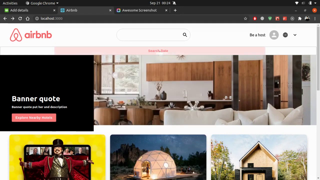
Task: Open the user avatar icon
Action: point(274,35)
